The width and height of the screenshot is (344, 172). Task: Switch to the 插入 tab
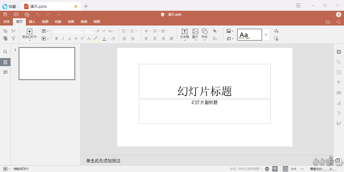[x=32, y=22]
